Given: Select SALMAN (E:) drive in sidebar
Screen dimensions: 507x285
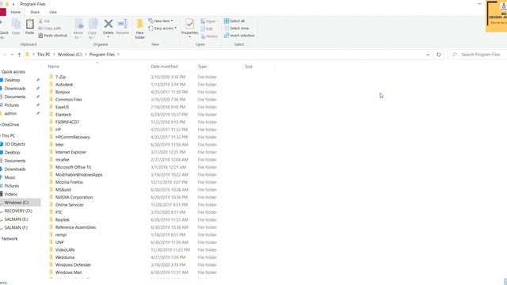Looking at the screenshot, I should click(16, 219).
